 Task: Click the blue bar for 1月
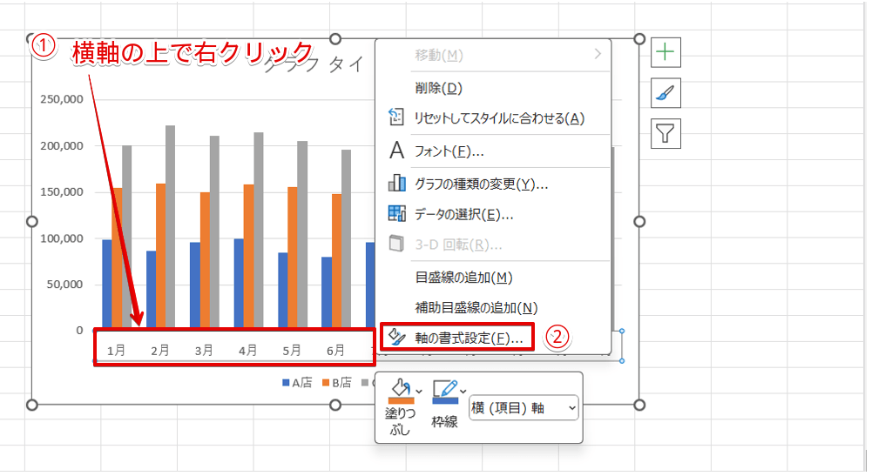pyautogui.click(x=106, y=284)
